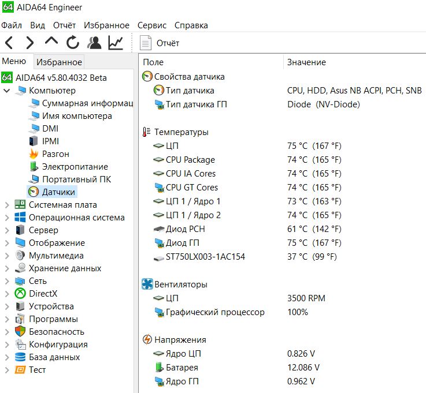Expand the Устройства tree node
426x393 pixels.
click(7, 306)
